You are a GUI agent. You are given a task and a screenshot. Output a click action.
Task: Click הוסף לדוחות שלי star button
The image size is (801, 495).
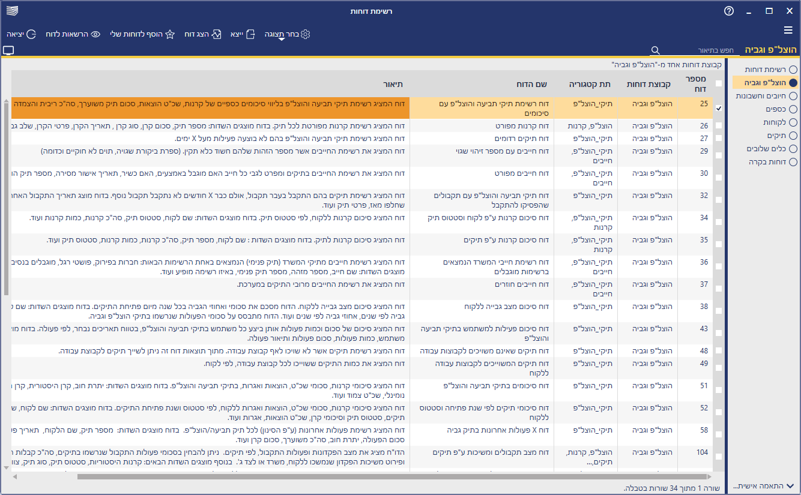(x=142, y=34)
